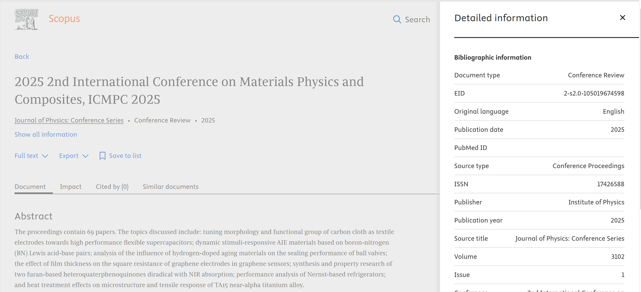641x292 pixels.
Task: Open the Export dropdown chevron
Action: point(85,156)
